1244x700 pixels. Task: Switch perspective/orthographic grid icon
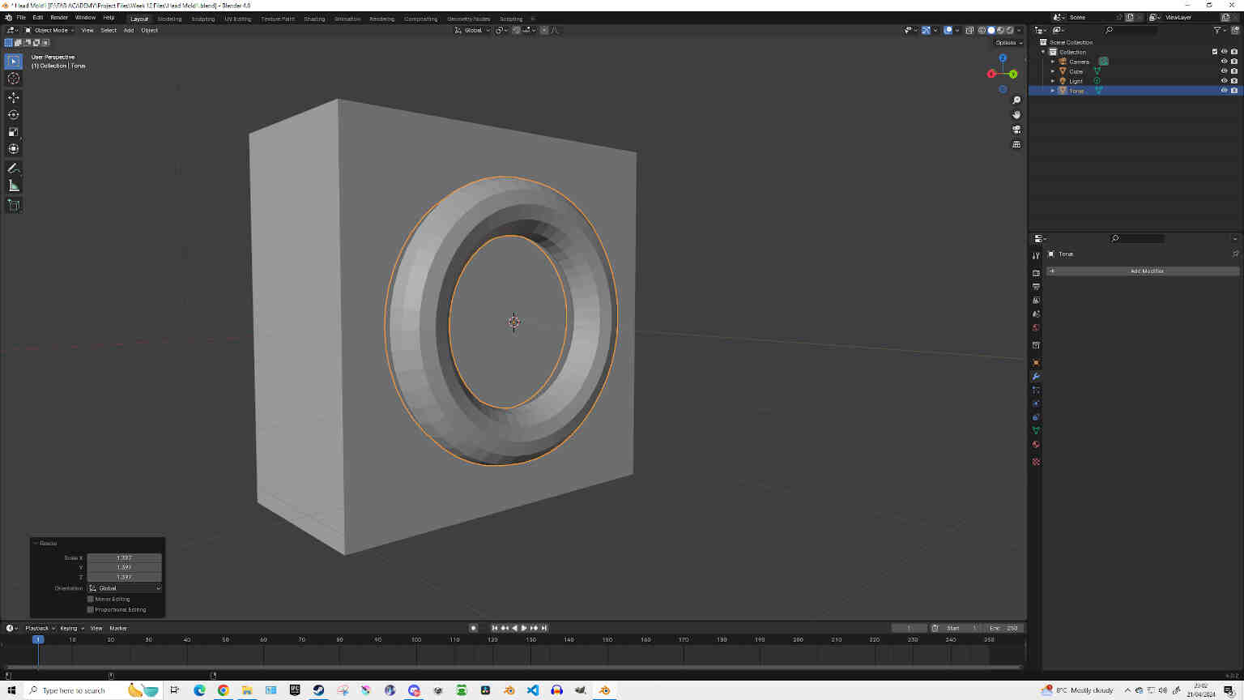(x=1016, y=144)
